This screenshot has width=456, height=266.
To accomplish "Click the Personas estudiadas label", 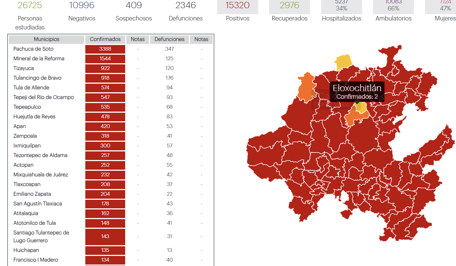I will (30, 23).
